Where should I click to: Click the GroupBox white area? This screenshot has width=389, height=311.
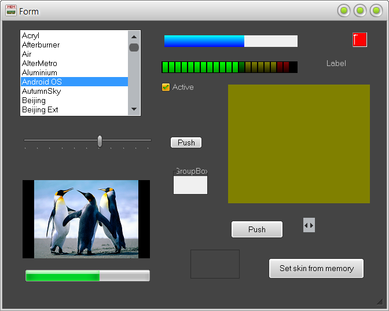click(190, 185)
